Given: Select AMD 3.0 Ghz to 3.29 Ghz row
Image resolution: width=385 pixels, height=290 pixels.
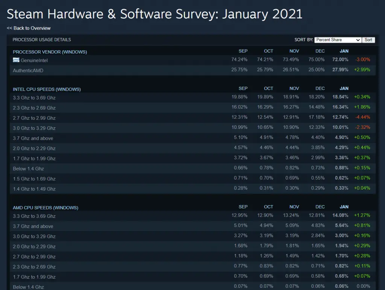Looking at the screenshot, I should tap(193, 236).
